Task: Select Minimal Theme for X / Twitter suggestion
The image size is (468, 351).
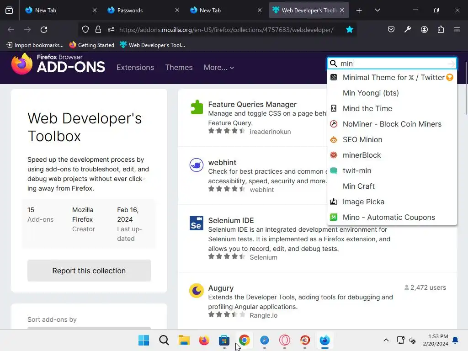Action: coord(392,77)
